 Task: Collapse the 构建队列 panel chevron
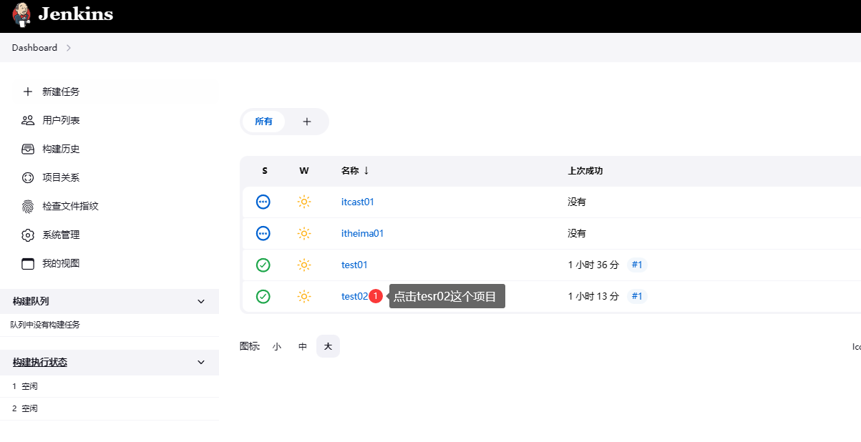[201, 301]
